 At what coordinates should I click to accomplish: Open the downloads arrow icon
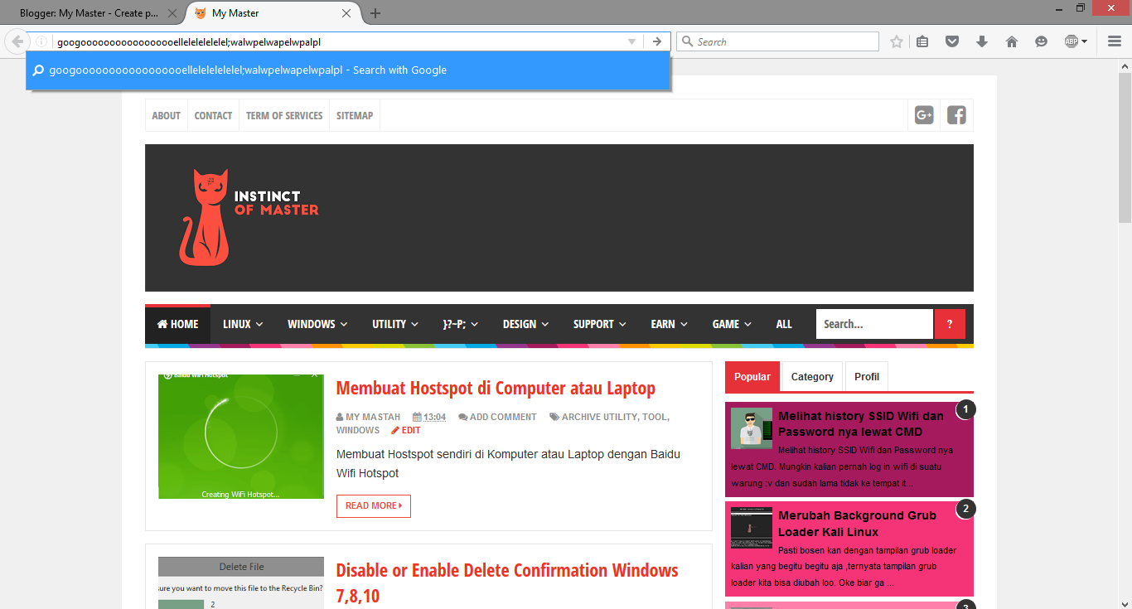(x=982, y=41)
